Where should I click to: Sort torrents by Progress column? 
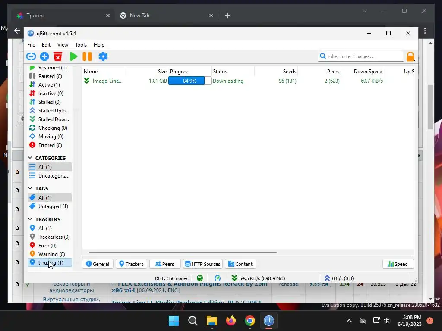point(190,72)
